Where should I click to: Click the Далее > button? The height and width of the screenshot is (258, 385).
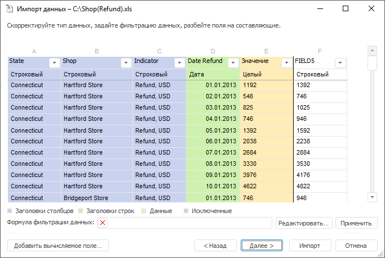262,246
